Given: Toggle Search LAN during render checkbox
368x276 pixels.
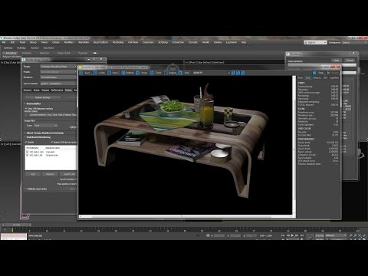Looking at the screenshot, I should click(52, 142).
